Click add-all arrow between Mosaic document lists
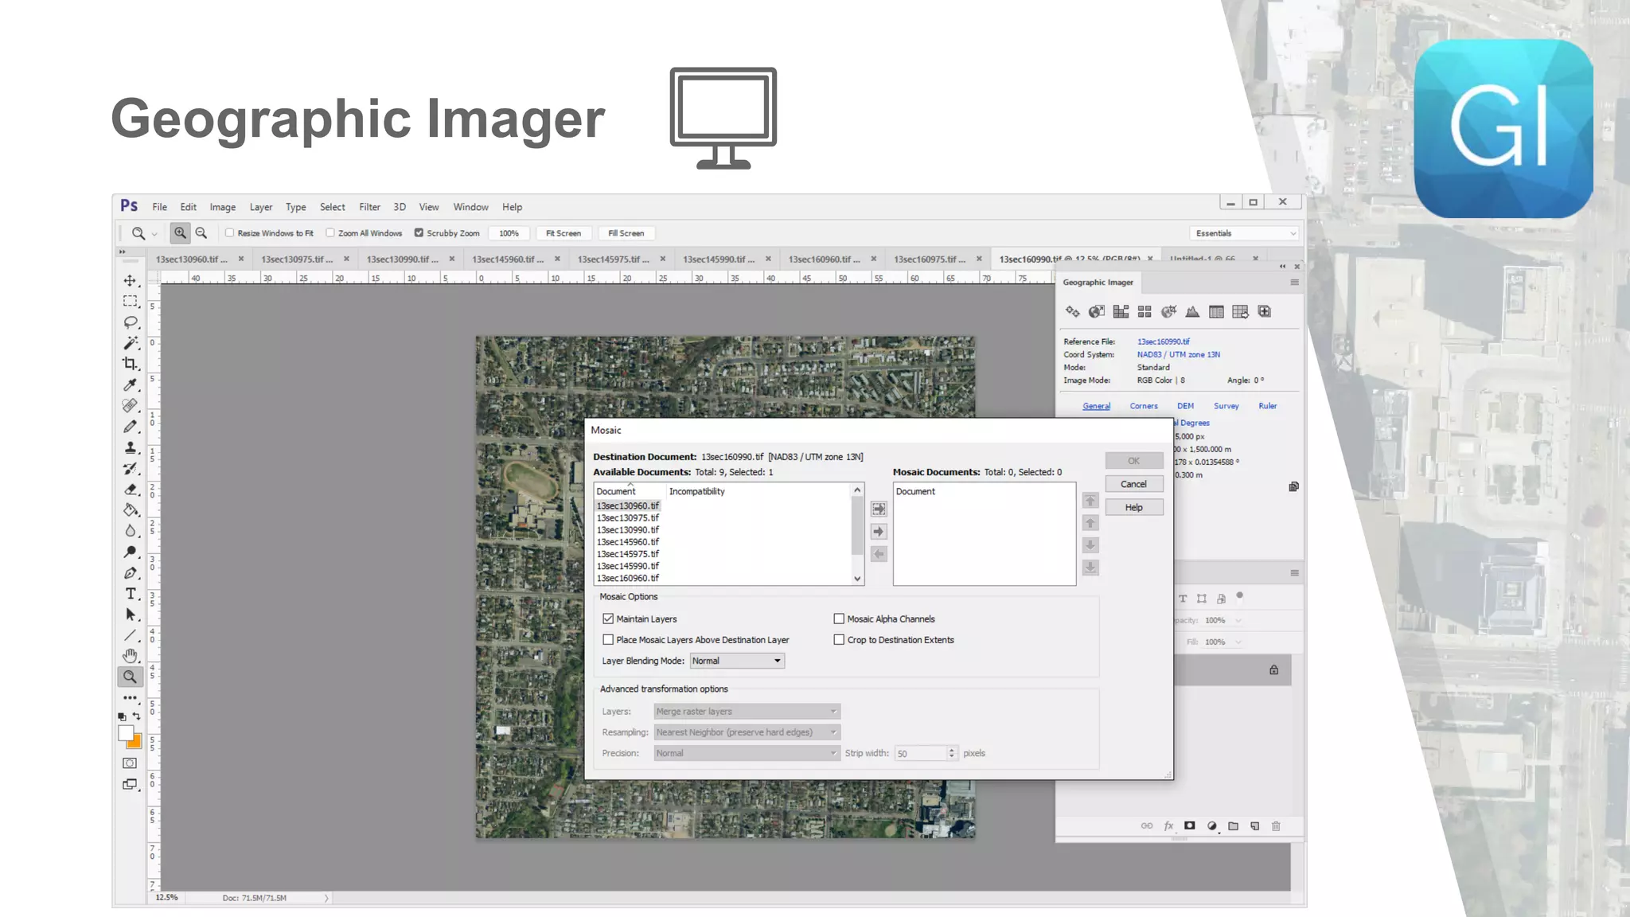1630x917 pixels. tap(879, 509)
